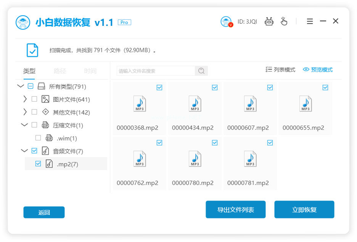Screen dimensions: 357x242
Task: Click the hand gesture icon near top right
Action: [284, 21]
